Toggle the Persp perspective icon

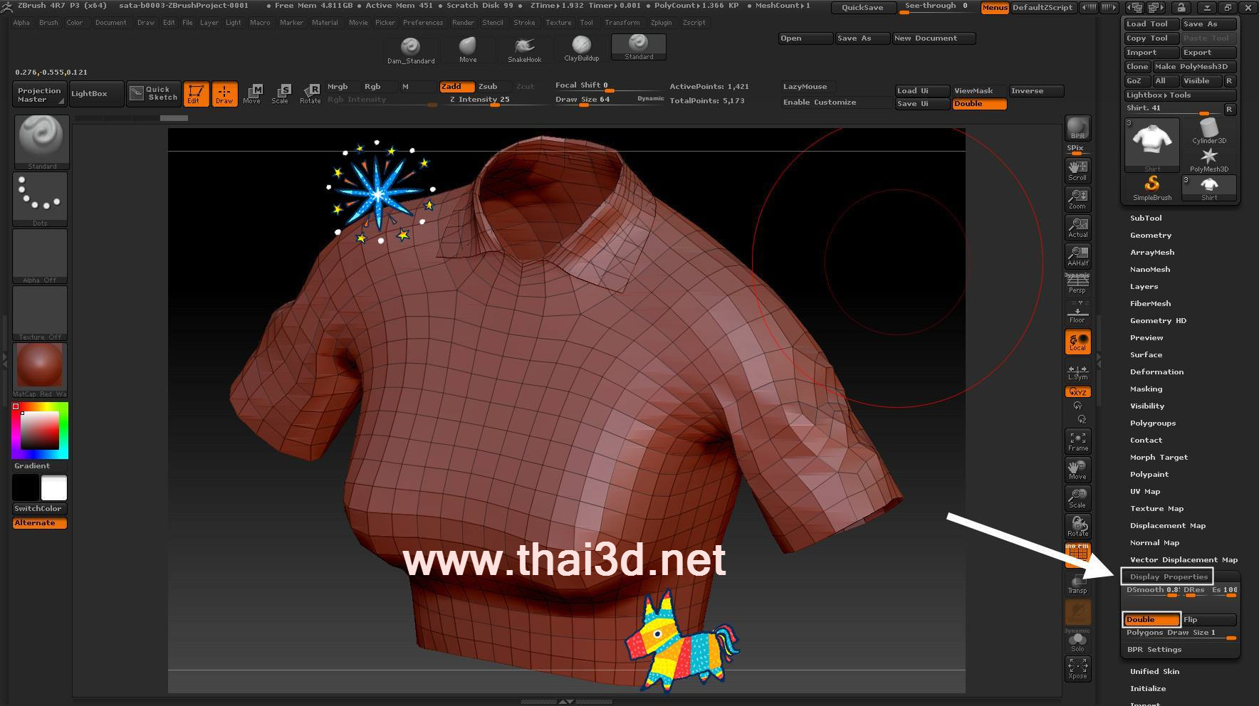1077,284
